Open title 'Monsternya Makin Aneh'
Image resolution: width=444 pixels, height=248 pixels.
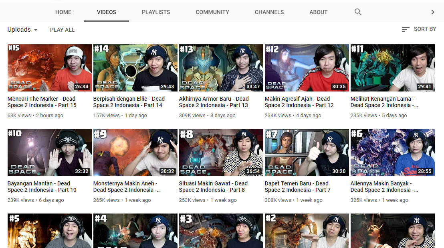(x=127, y=187)
